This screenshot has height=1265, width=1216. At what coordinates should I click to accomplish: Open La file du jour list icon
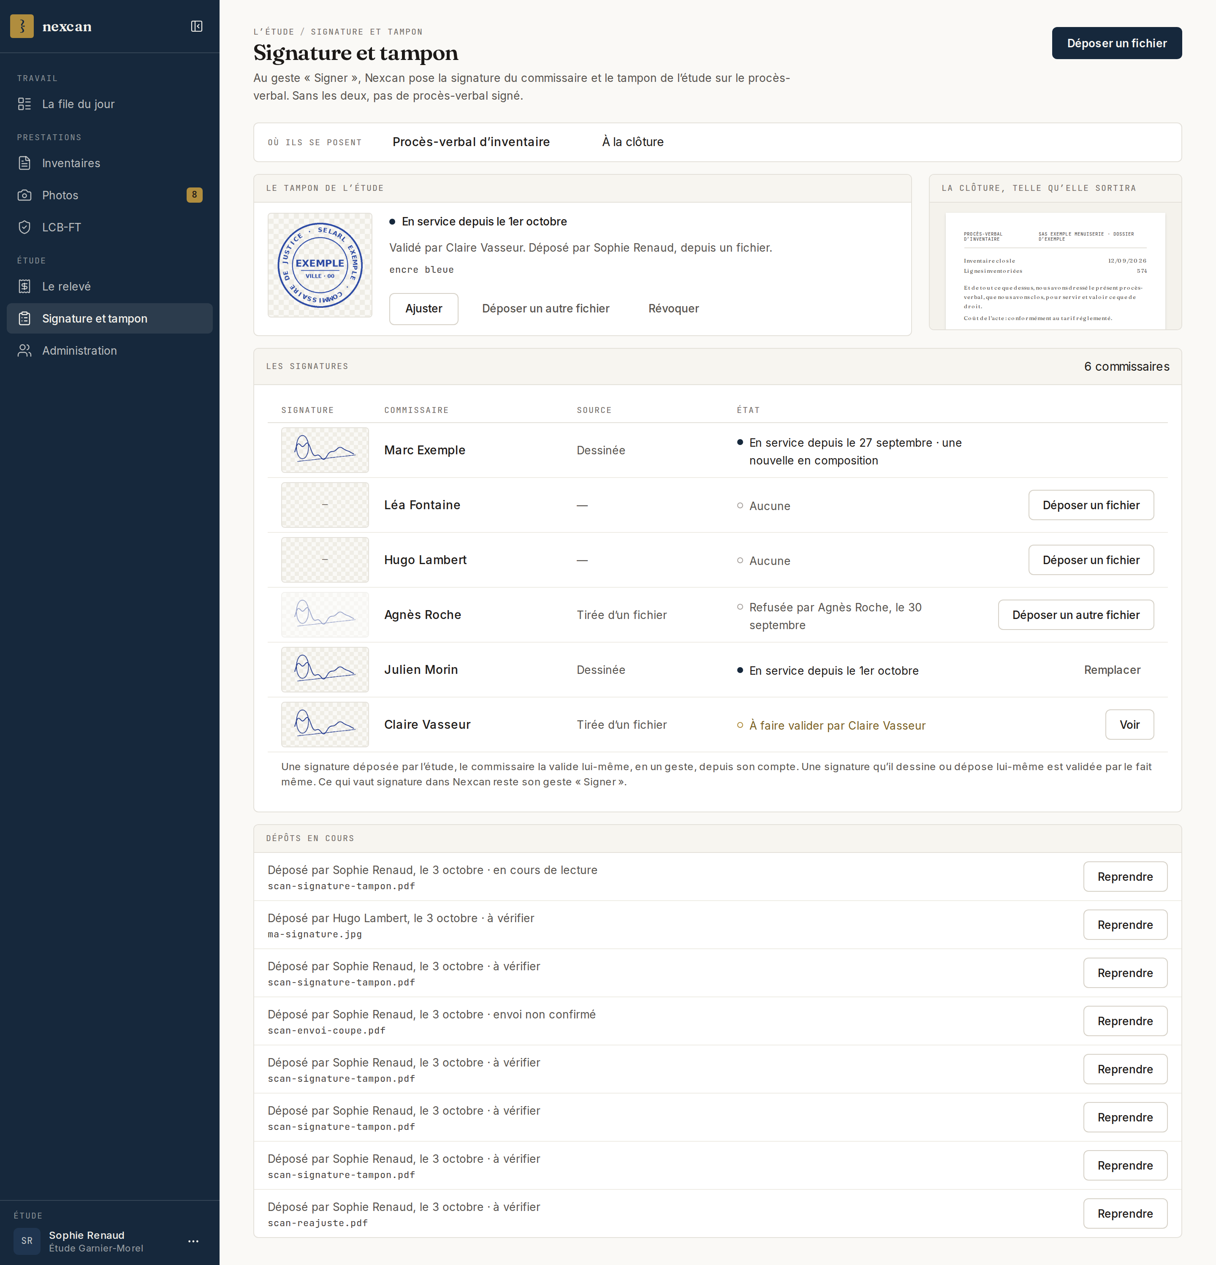click(24, 104)
